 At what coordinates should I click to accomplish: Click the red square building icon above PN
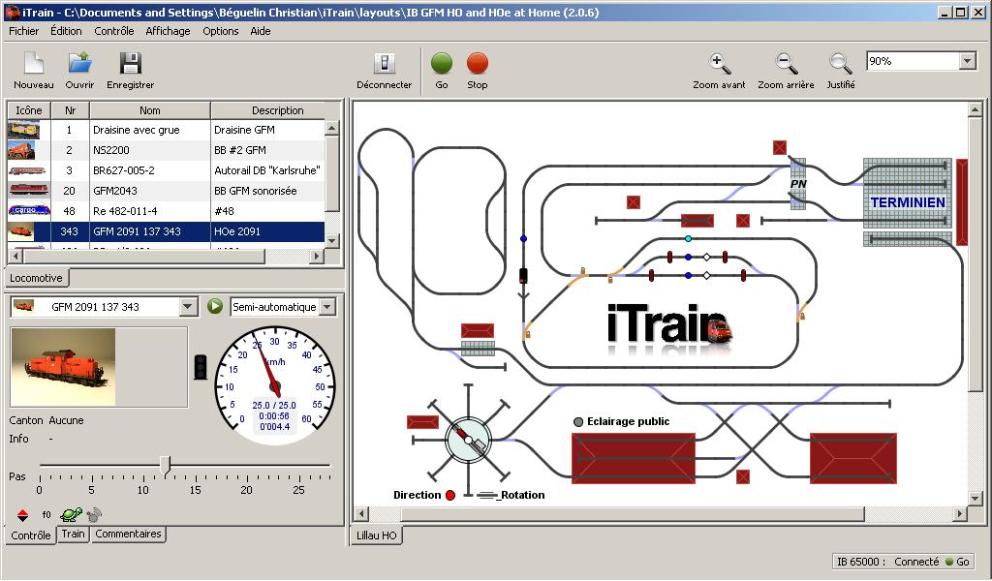780,147
